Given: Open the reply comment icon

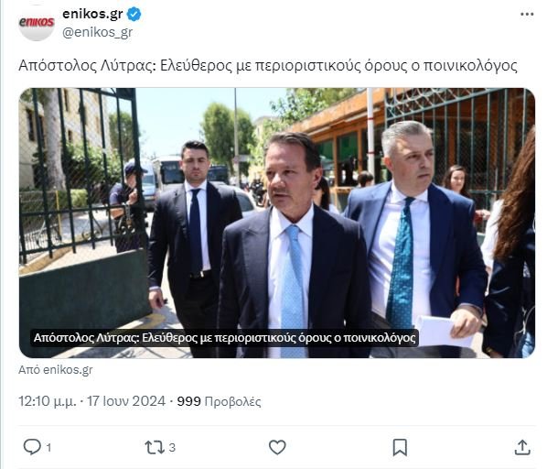Looking at the screenshot, I should click(x=32, y=447).
